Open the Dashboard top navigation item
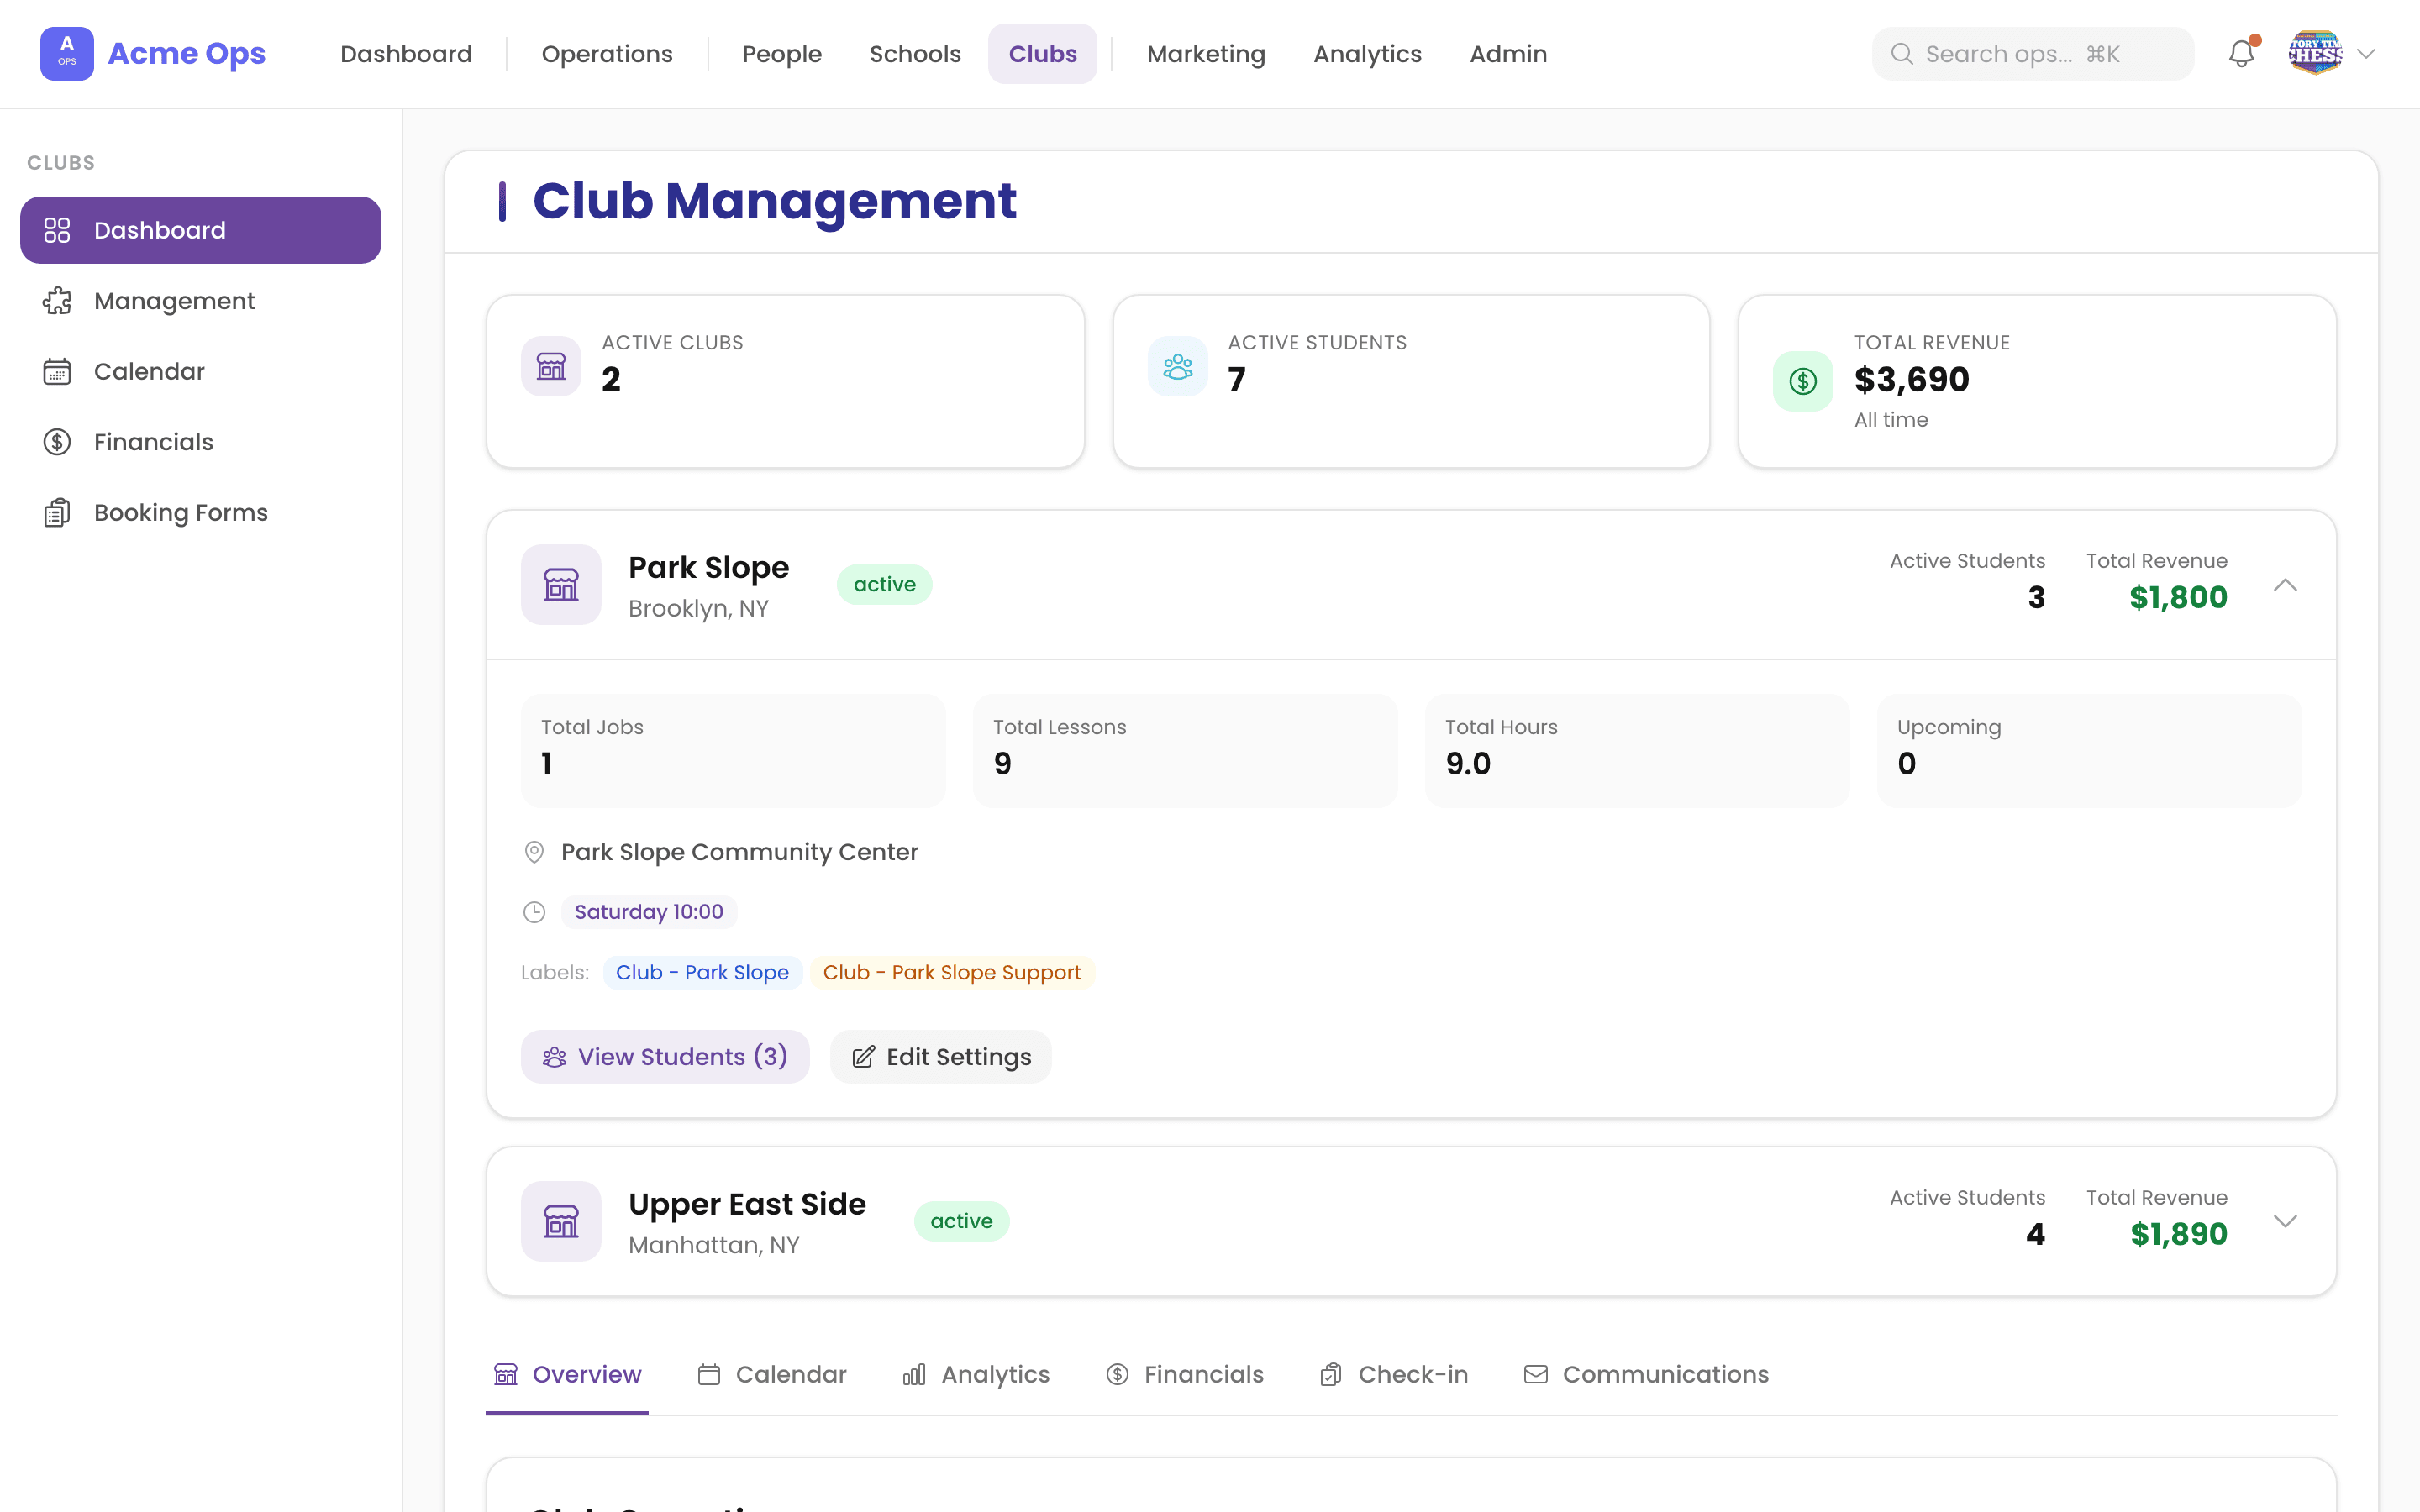Screen dimensions: 2420x1512 point(406,54)
